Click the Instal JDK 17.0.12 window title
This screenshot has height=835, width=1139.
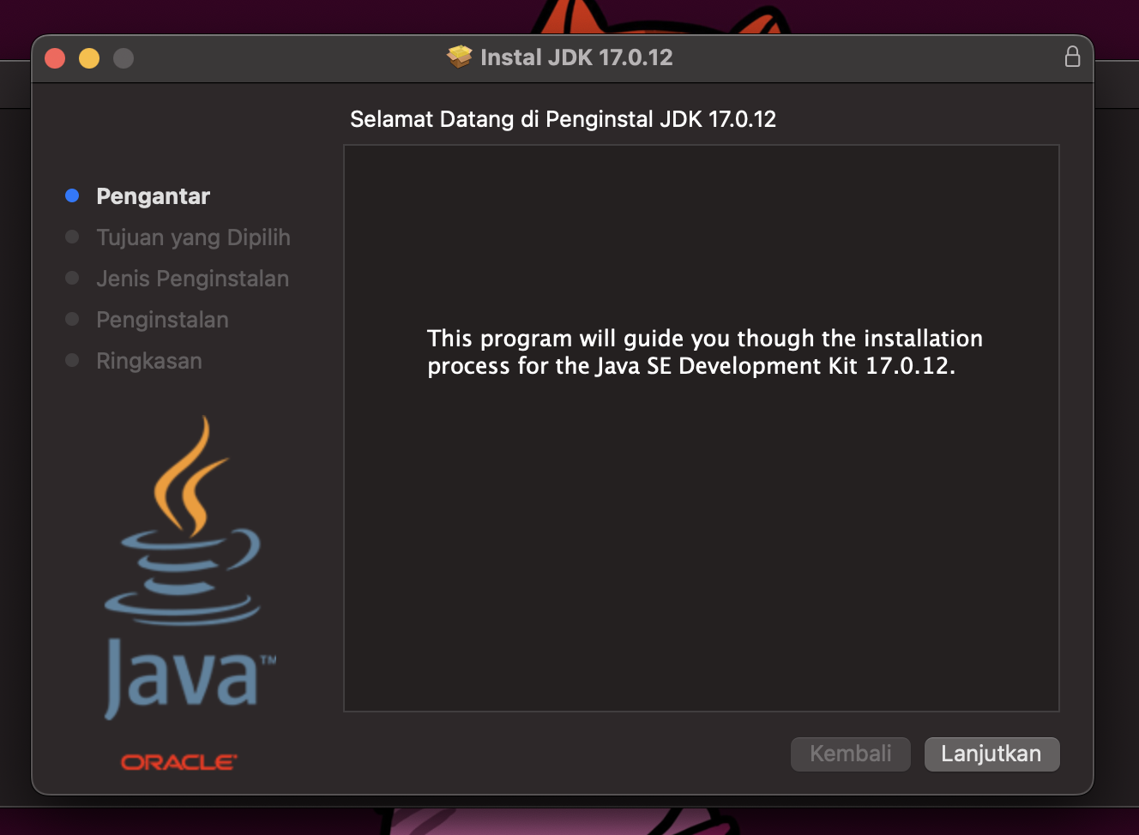pos(576,57)
